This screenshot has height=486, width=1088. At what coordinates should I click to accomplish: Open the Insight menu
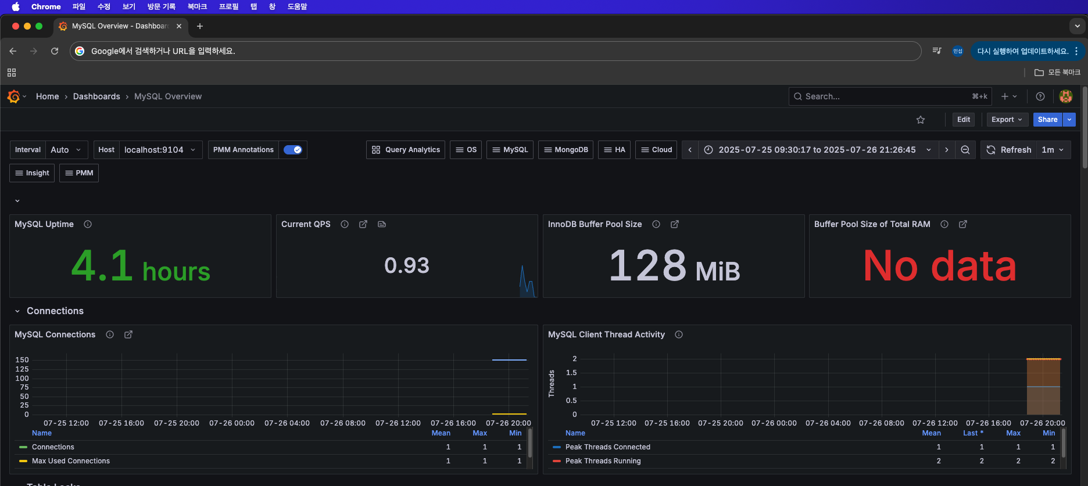click(32, 173)
